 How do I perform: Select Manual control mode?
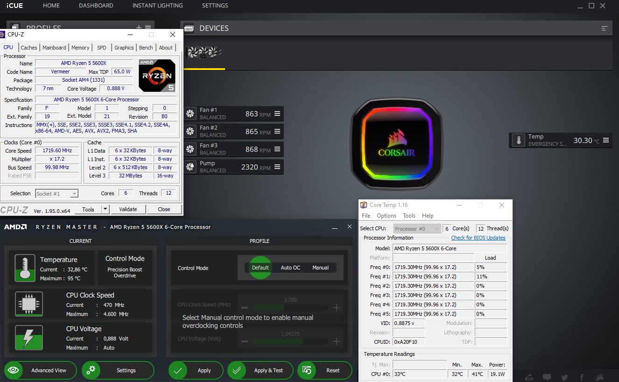[320, 268]
